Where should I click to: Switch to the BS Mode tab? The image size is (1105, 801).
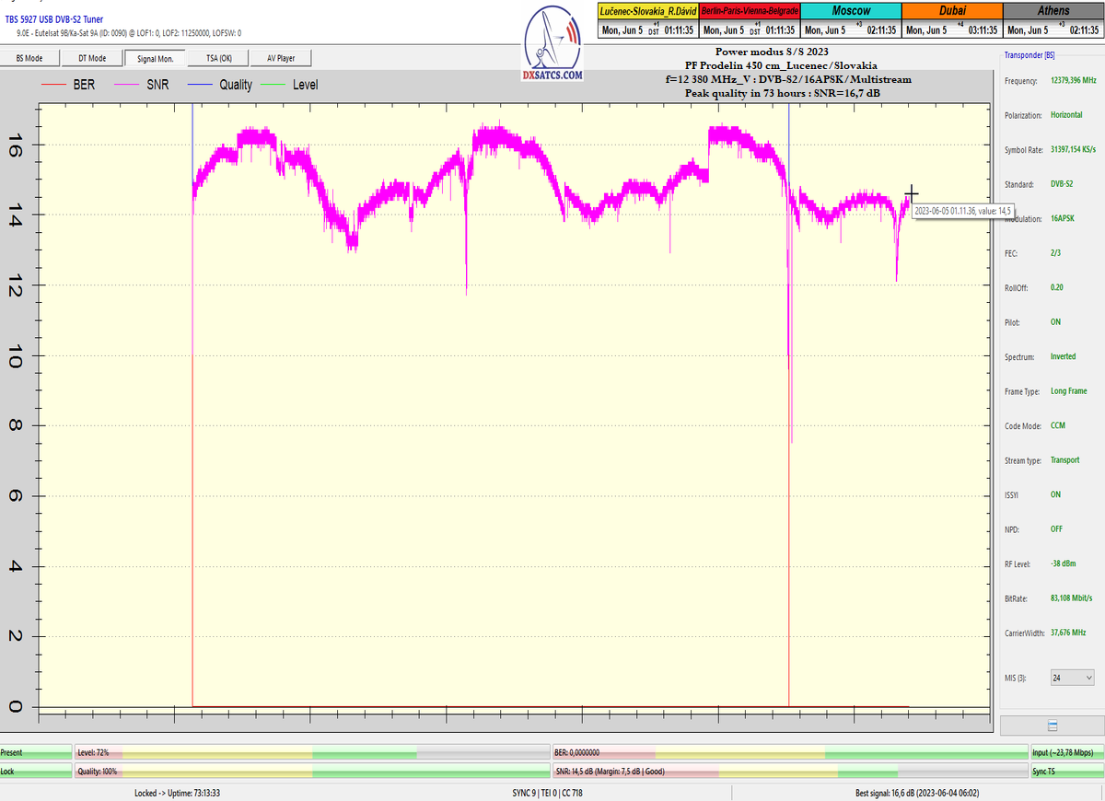30,58
